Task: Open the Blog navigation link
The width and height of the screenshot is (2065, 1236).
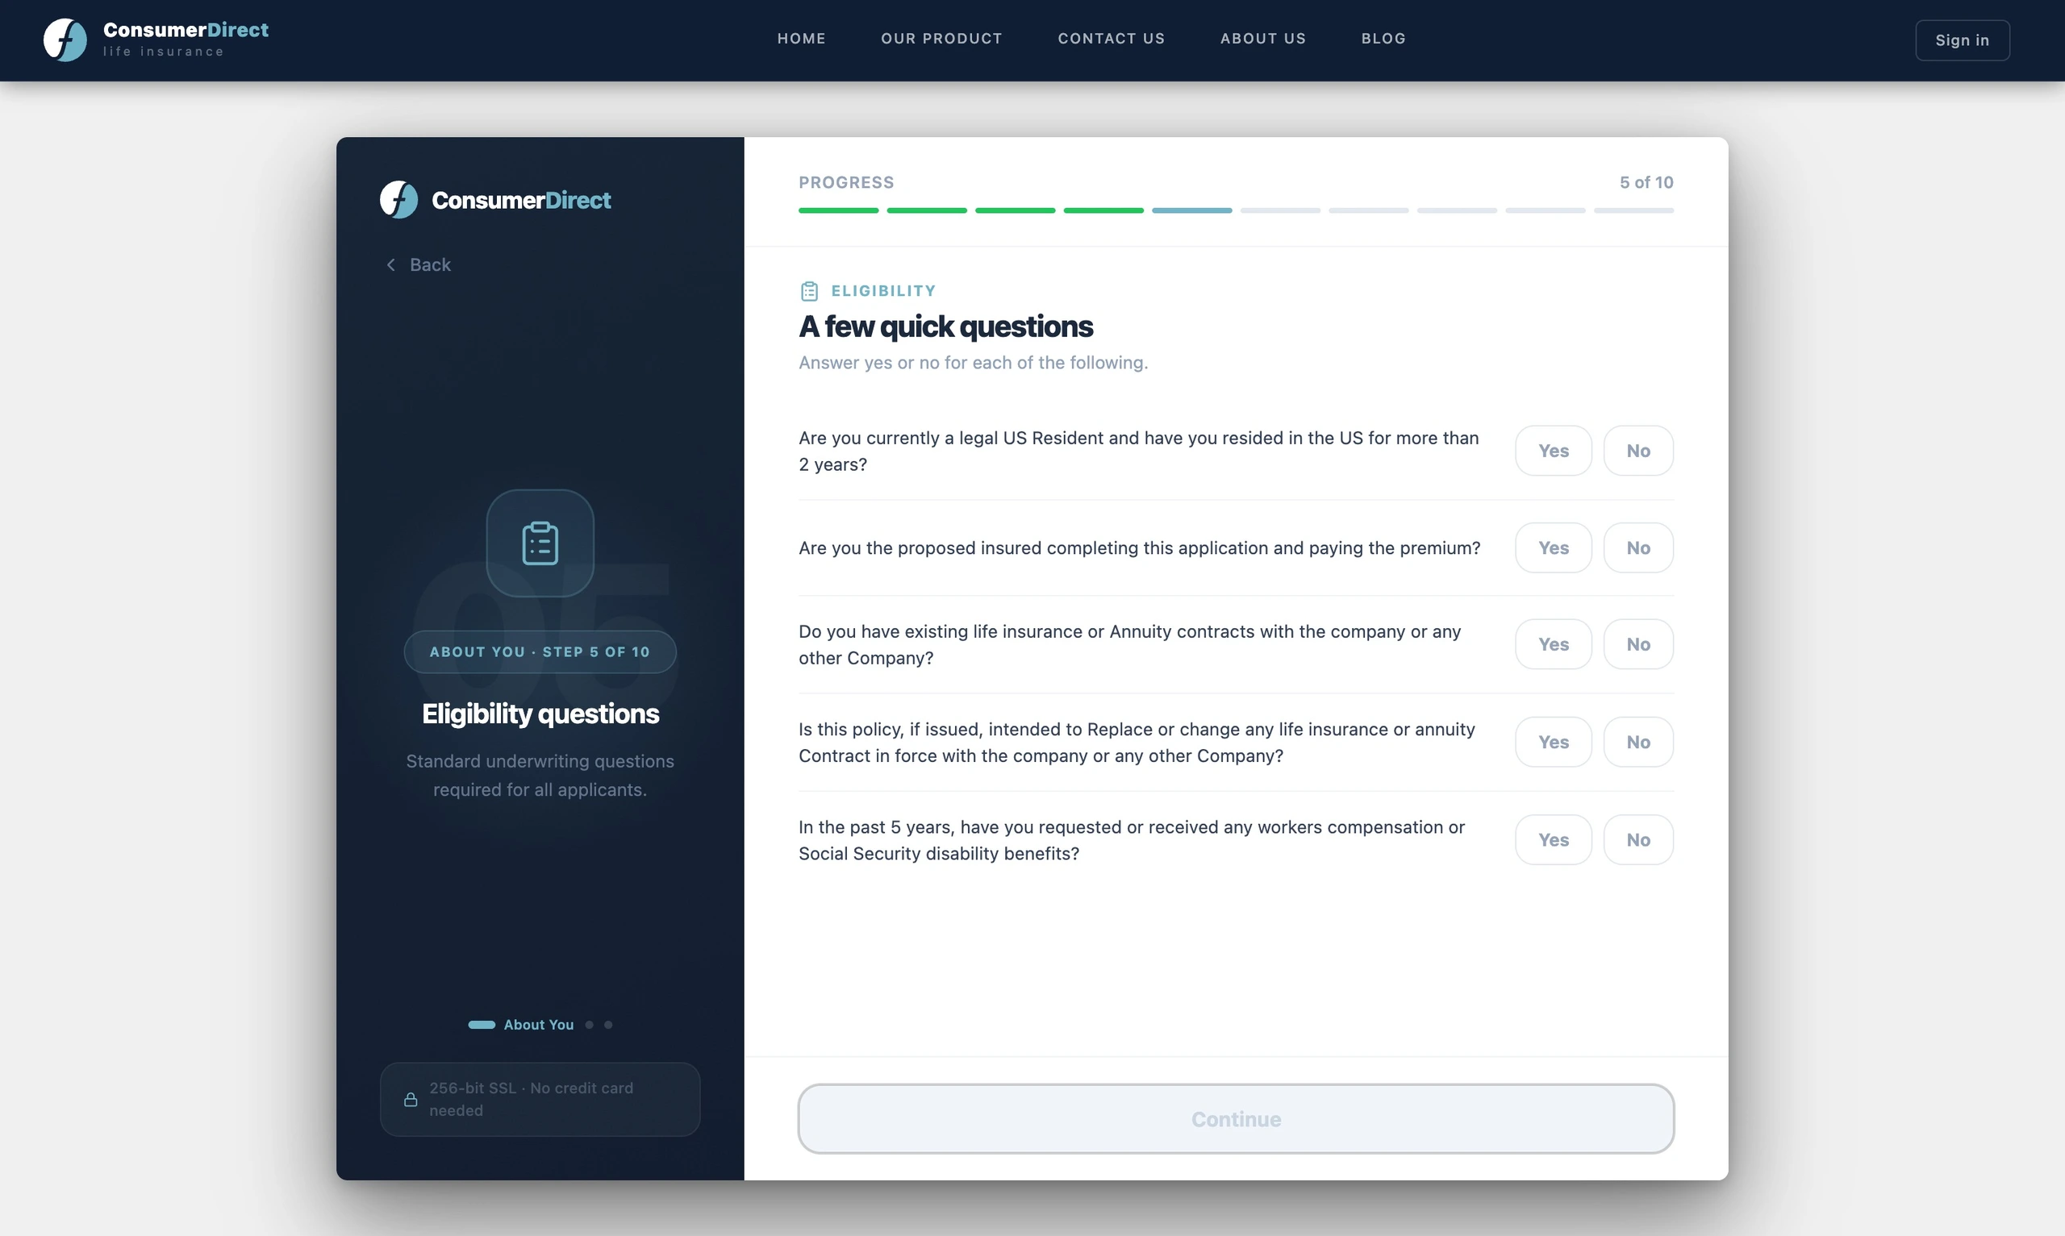Action: coord(1383,39)
